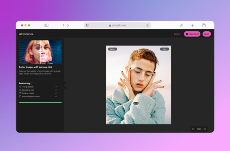Click the sample thumbnail's comparison handle
Image resolution: width=230 pixels, height=151 pixels.
click(40, 51)
